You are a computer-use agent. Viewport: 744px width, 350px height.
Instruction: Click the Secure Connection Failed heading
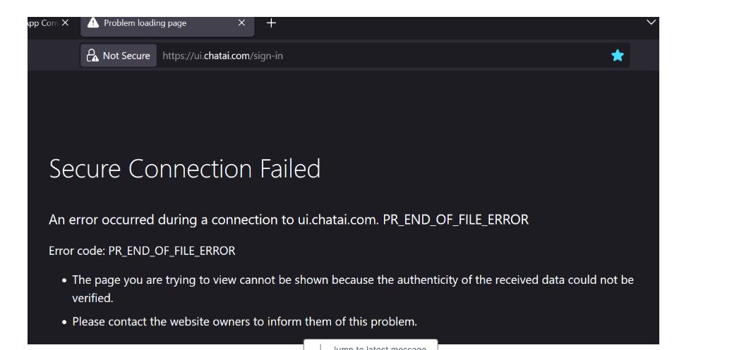click(x=185, y=169)
